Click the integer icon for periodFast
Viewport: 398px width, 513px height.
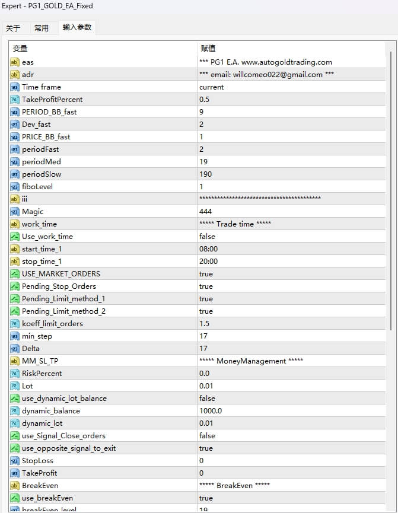click(14, 149)
